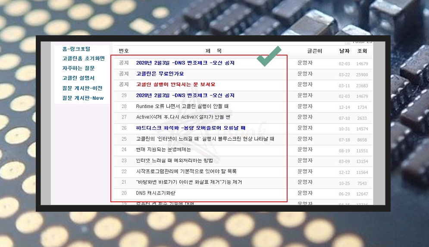The image size is (429, 247).
Task: Open the ActiveX삭제 후 다시 설치가 안될 때 post
Action: click(183, 117)
